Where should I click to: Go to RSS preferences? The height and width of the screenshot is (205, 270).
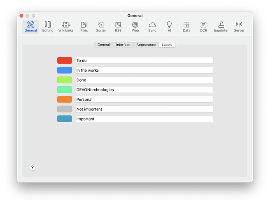click(x=118, y=27)
